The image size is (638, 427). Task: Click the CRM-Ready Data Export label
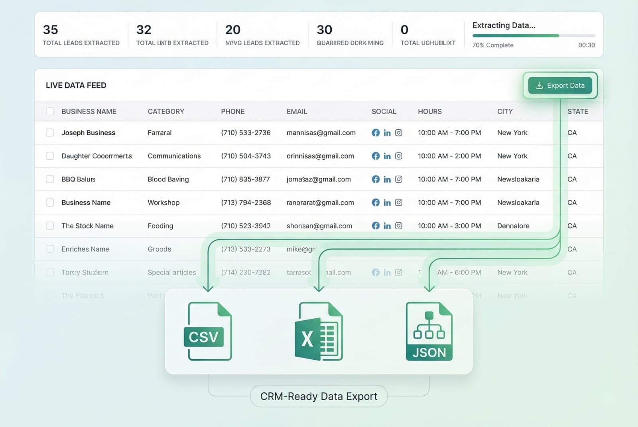coord(319,396)
